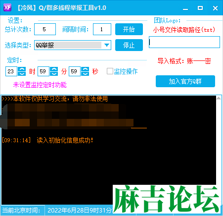Click the 当前北京时间 status label
This screenshot has height=216, width=223.
pyautogui.click(x=21, y=211)
